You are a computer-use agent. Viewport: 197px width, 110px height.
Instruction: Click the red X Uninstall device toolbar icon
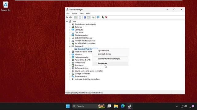(x=106, y=17)
